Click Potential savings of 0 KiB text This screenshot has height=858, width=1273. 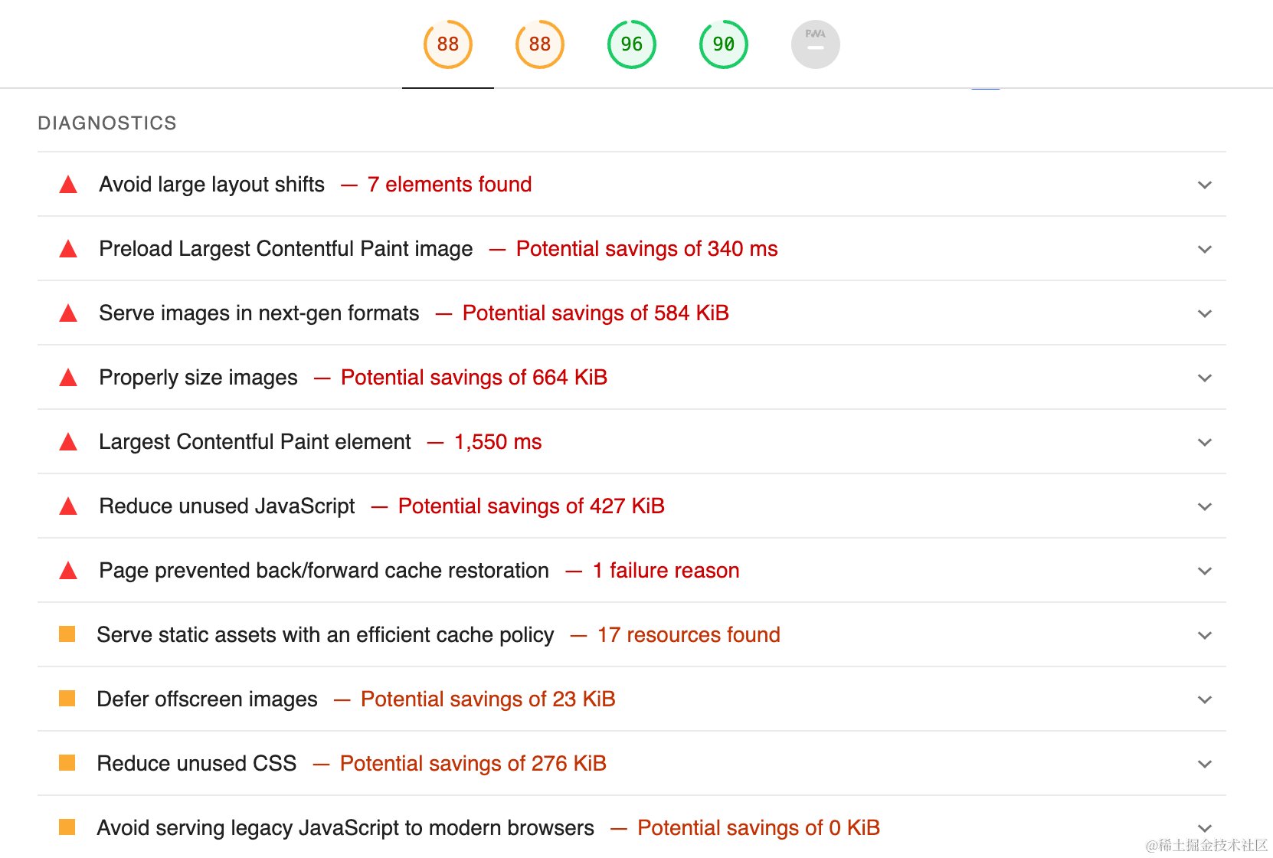tap(758, 828)
